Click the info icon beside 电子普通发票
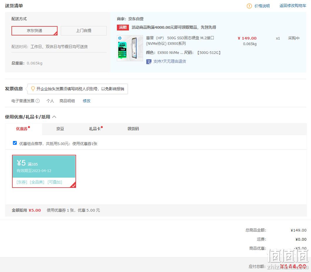This screenshot has height=272, width=311. (38, 101)
